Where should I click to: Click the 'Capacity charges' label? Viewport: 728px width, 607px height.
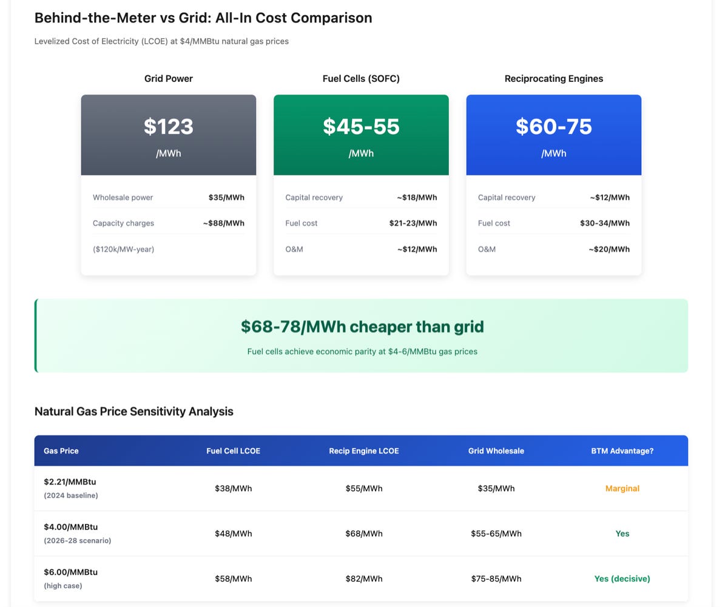pos(123,223)
